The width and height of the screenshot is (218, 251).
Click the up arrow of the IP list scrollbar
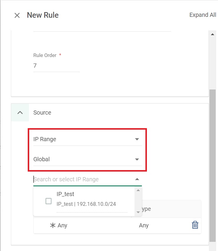[138, 190]
